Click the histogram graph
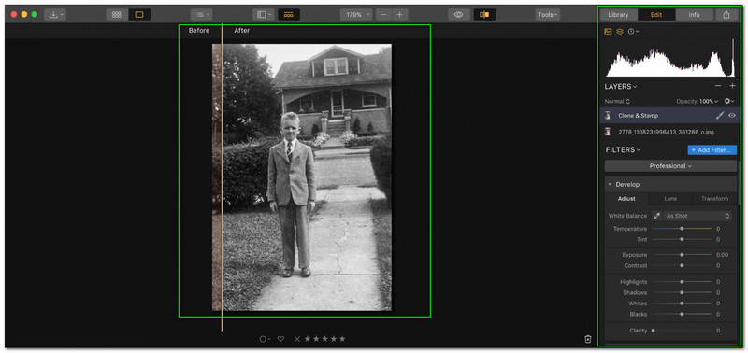 (x=670, y=58)
